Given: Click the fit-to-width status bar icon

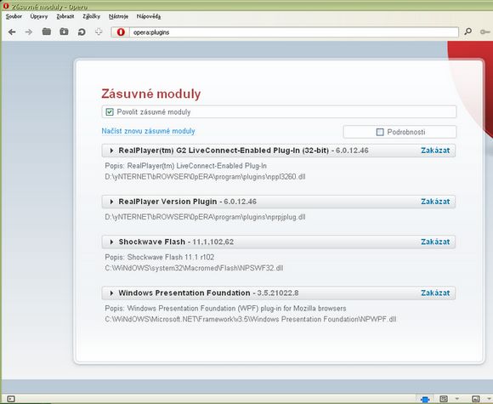Looking at the screenshot, I should (x=444, y=399).
